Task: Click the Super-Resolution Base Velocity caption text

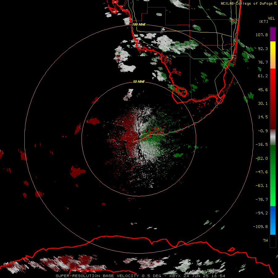Action: coord(141,276)
